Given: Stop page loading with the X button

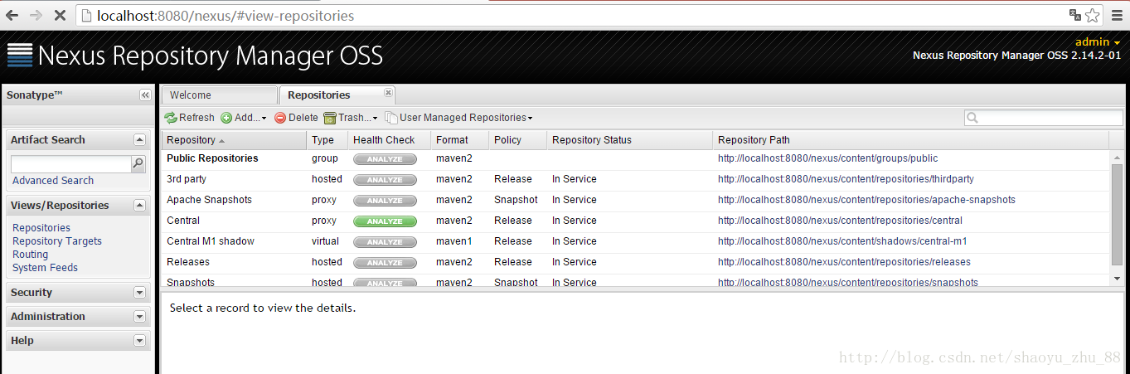Looking at the screenshot, I should [61, 15].
